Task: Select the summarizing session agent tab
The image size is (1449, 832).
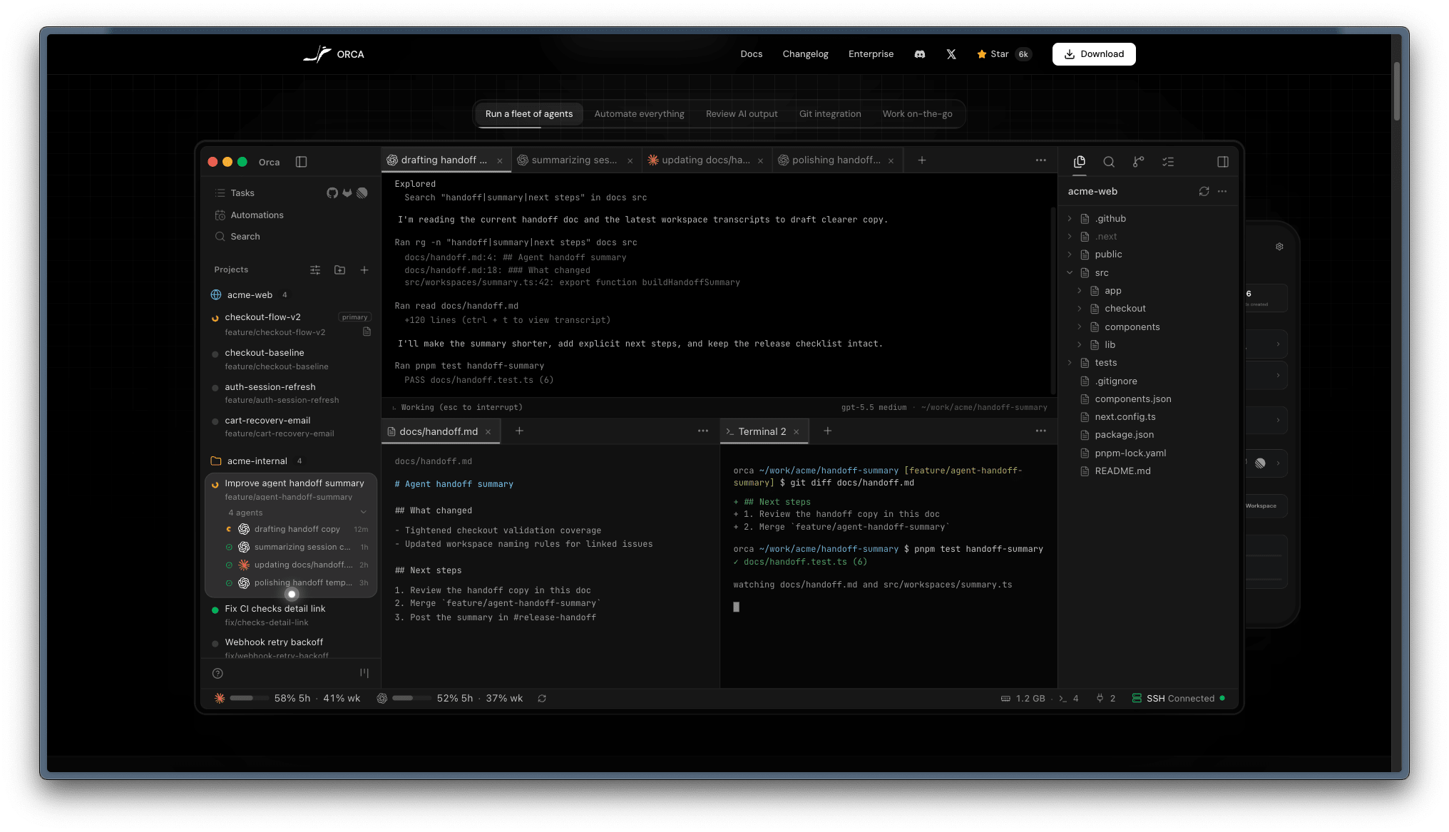Action: click(x=575, y=160)
